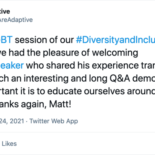Click the words 'educate ourselves' in tweet

pyautogui.click(x=86, y=91)
